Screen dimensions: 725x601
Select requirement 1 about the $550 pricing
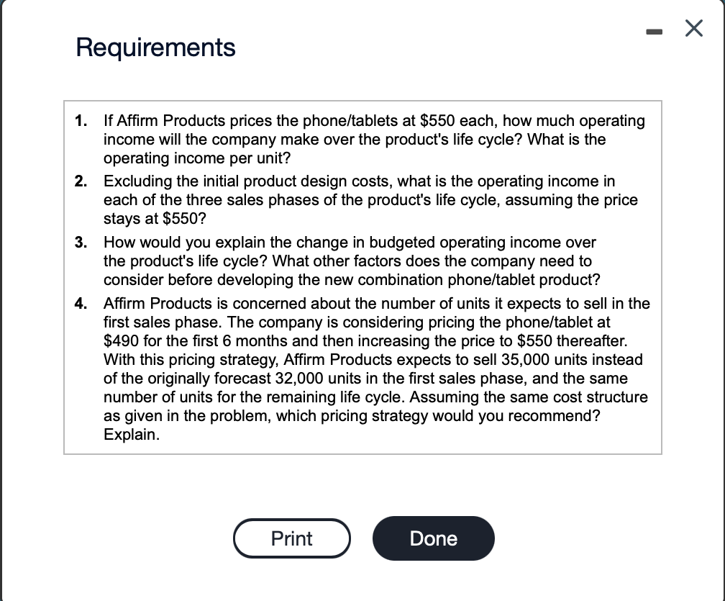[374, 139]
